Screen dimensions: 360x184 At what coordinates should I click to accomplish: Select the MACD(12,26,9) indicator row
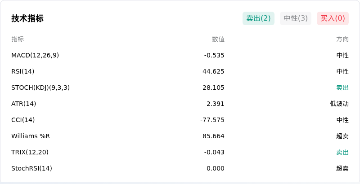tap(180, 55)
